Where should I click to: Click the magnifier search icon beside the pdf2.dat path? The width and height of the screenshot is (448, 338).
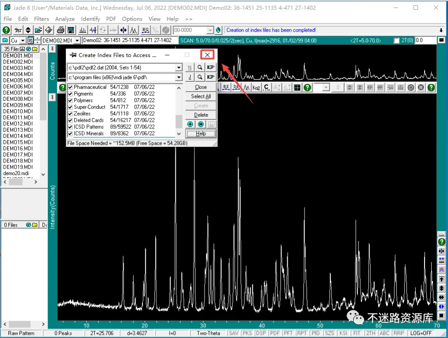click(x=200, y=67)
